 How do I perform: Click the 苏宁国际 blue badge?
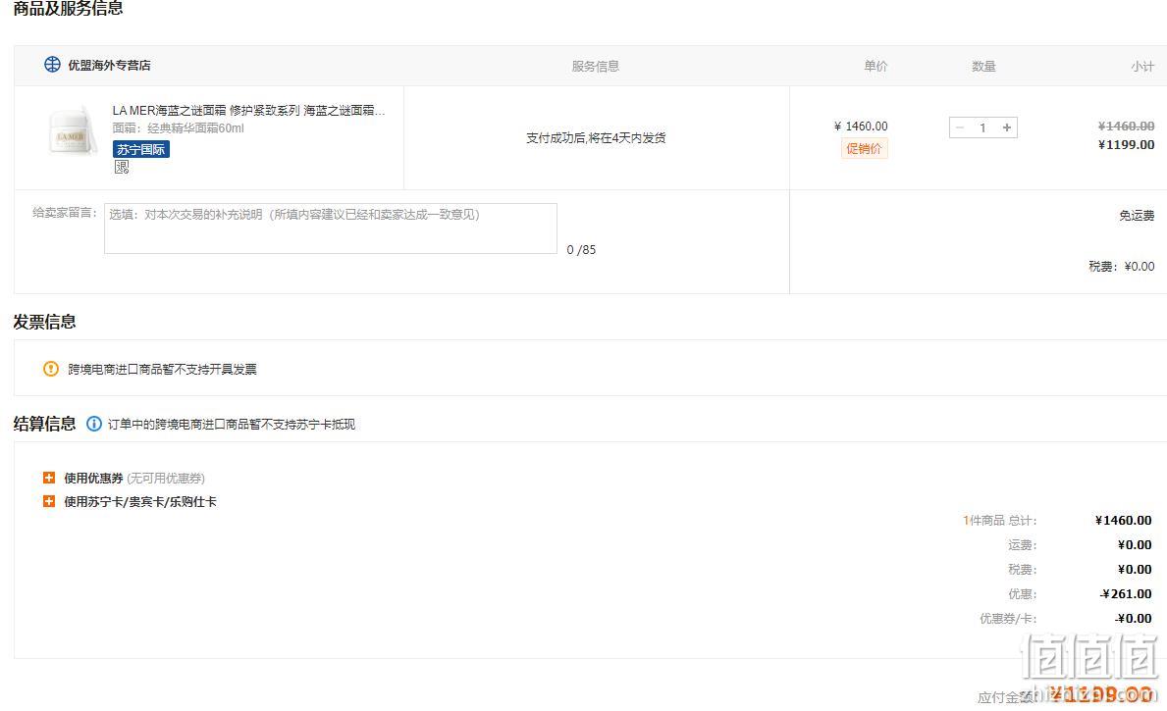(141, 149)
